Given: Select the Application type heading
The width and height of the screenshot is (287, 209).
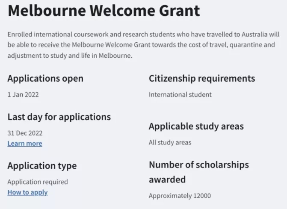Looking at the screenshot, I should 42,166.
